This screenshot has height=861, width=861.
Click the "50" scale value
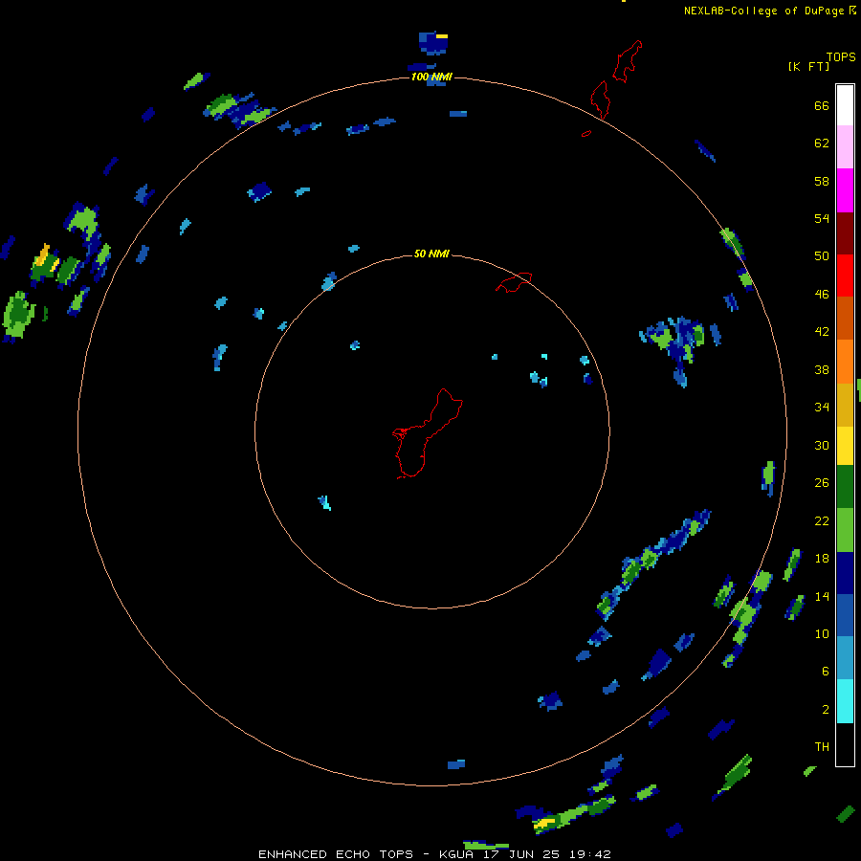click(822, 255)
